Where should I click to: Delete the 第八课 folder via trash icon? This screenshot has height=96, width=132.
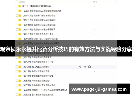point(89,67)
